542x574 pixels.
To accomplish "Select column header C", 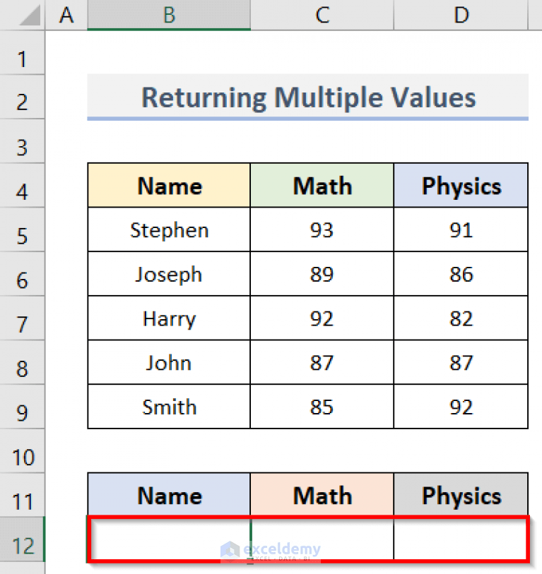I will coord(322,15).
